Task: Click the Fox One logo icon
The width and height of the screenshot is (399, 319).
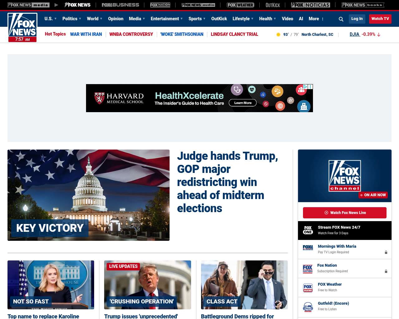Action: click(308, 230)
